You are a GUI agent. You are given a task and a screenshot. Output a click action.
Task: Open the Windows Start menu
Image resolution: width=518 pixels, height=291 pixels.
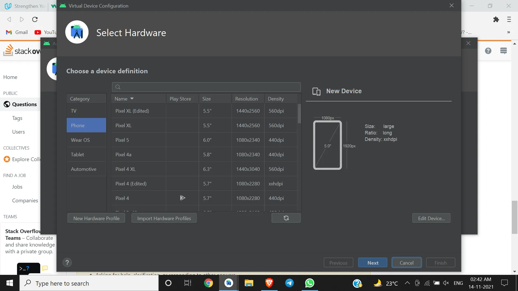click(10, 283)
